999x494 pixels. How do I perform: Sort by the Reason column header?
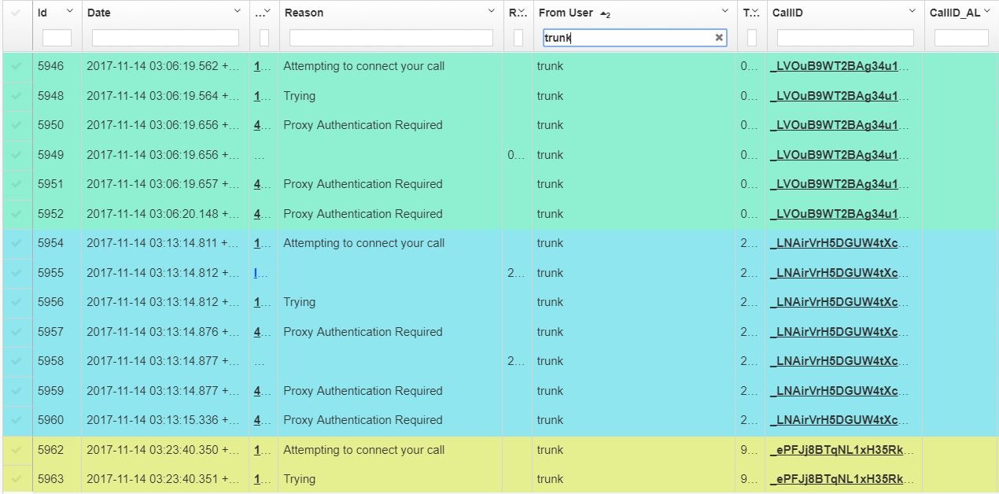(x=304, y=13)
